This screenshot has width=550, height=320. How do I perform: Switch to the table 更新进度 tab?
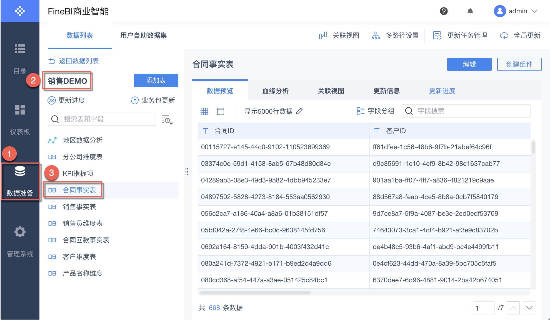(x=442, y=91)
